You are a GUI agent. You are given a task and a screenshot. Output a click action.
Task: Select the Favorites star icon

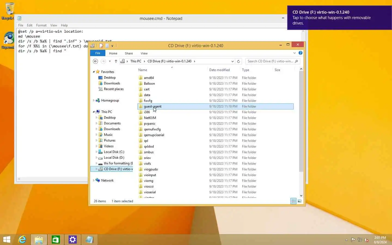(98, 72)
